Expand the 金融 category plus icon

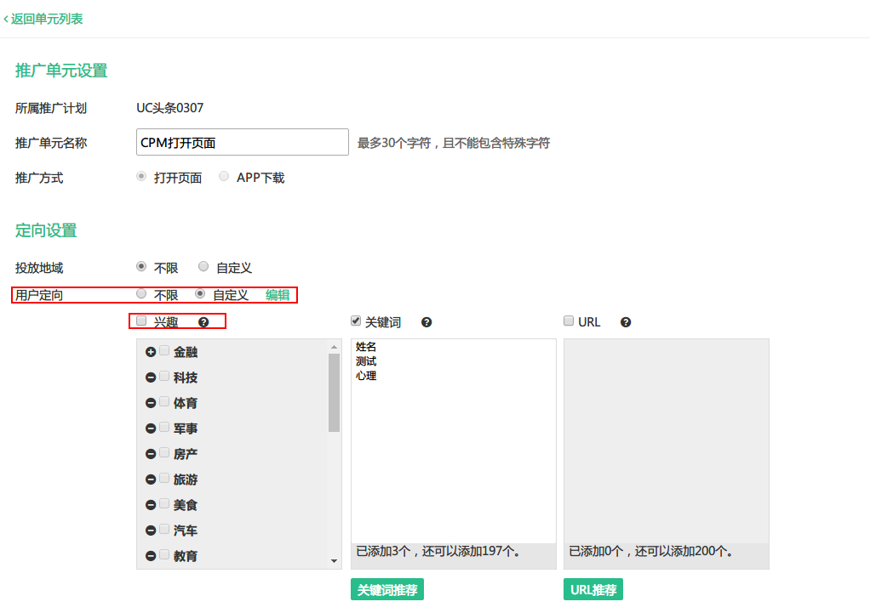(x=151, y=352)
